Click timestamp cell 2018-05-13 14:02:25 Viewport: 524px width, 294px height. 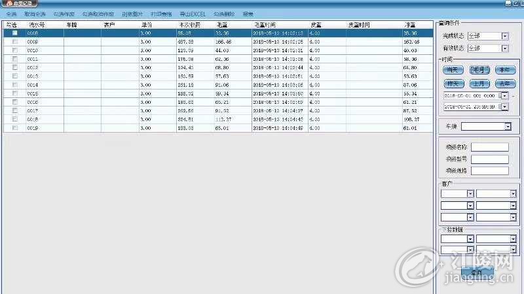click(x=278, y=42)
